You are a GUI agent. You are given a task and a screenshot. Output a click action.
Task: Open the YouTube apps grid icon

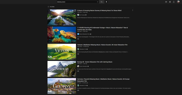click(170, 2)
